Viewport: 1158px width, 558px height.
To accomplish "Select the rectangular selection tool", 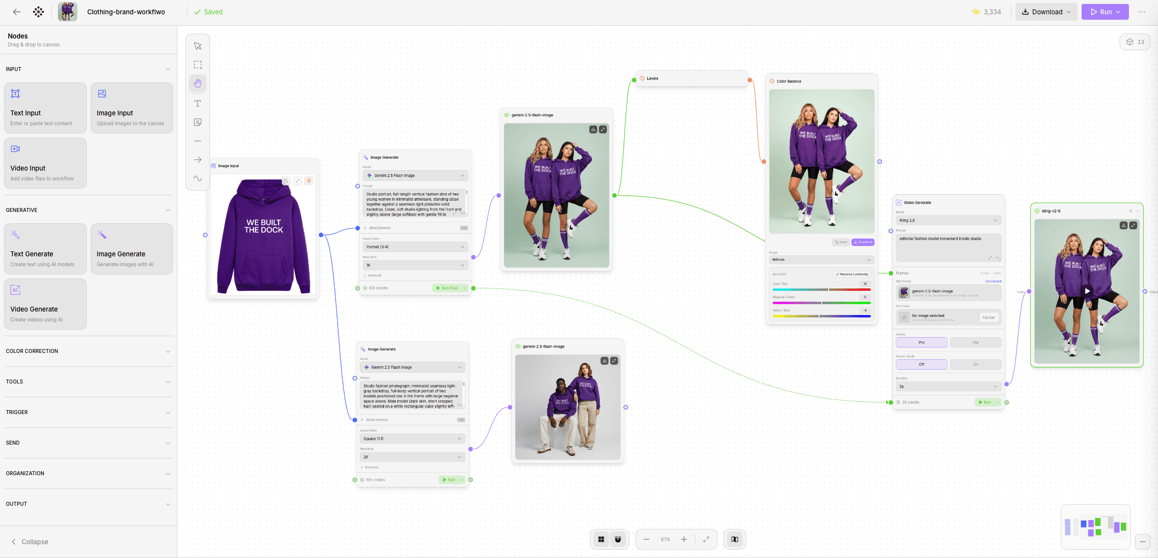I will [x=198, y=64].
